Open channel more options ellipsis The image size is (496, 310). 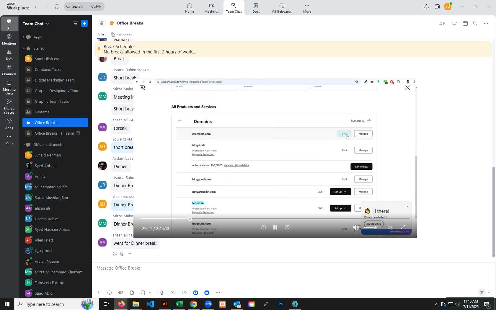[x=486, y=23]
